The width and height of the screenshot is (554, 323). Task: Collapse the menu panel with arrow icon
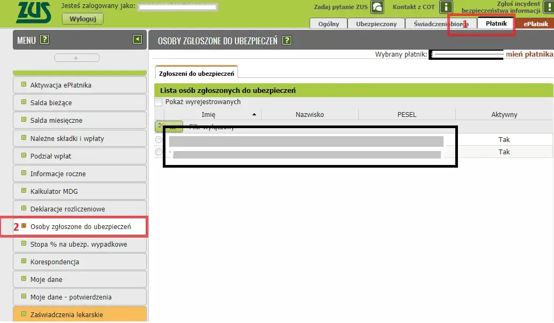pyautogui.click(x=138, y=39)
